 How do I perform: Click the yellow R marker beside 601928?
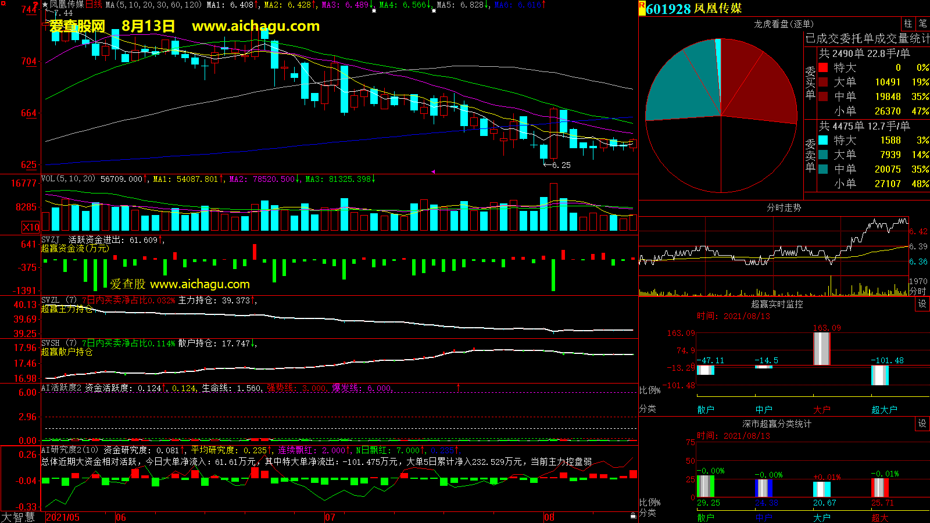(x=642, y=8)
